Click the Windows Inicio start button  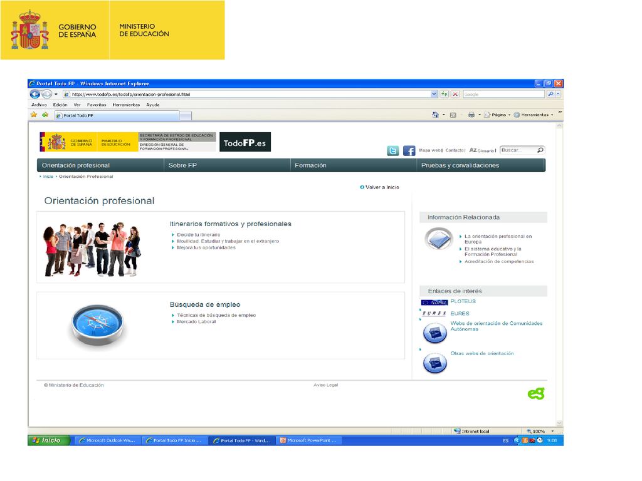point(49,440)
